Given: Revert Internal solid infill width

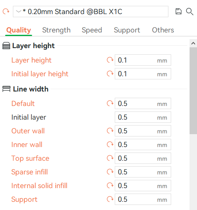Looking at the screenshot, I should coord(110,186).
